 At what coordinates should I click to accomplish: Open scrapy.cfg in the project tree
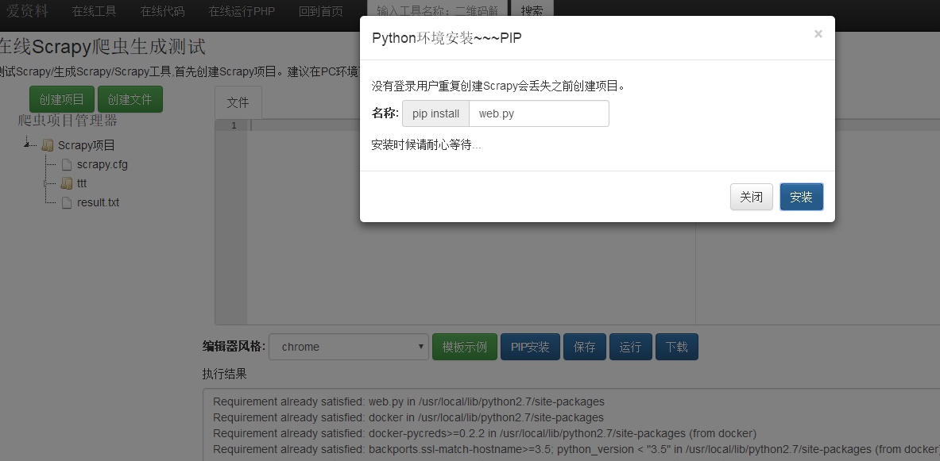pos(102,164)
